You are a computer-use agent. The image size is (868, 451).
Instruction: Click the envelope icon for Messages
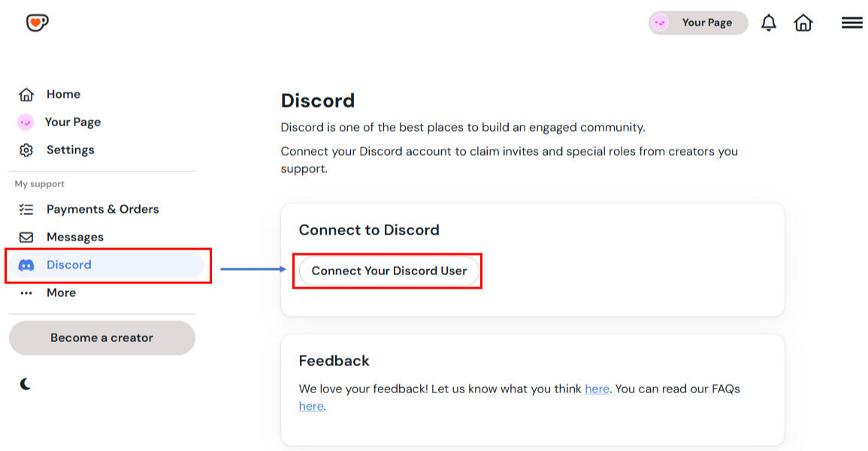click(x=26, y=237)
